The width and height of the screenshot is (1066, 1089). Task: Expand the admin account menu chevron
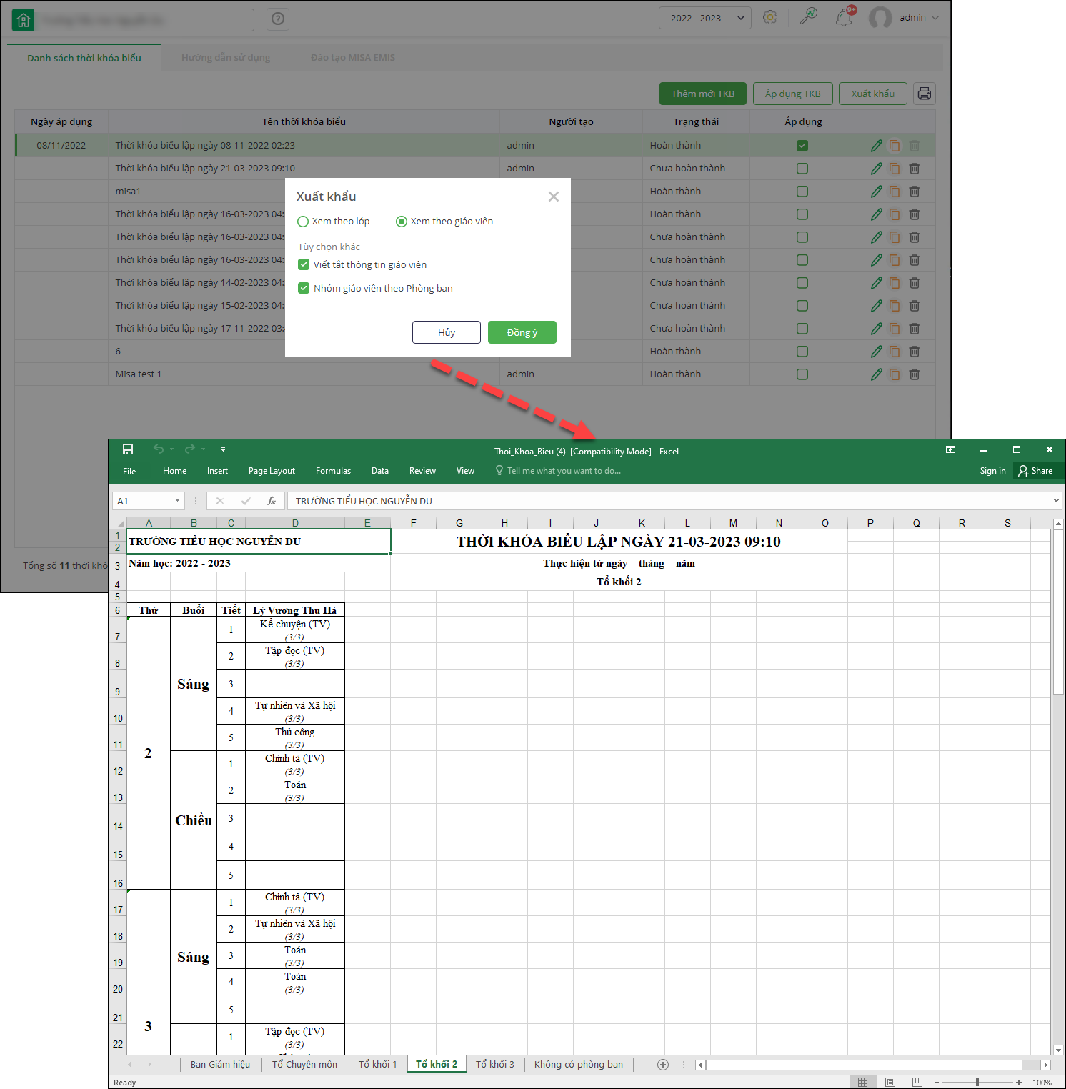[x=936, y=18]
